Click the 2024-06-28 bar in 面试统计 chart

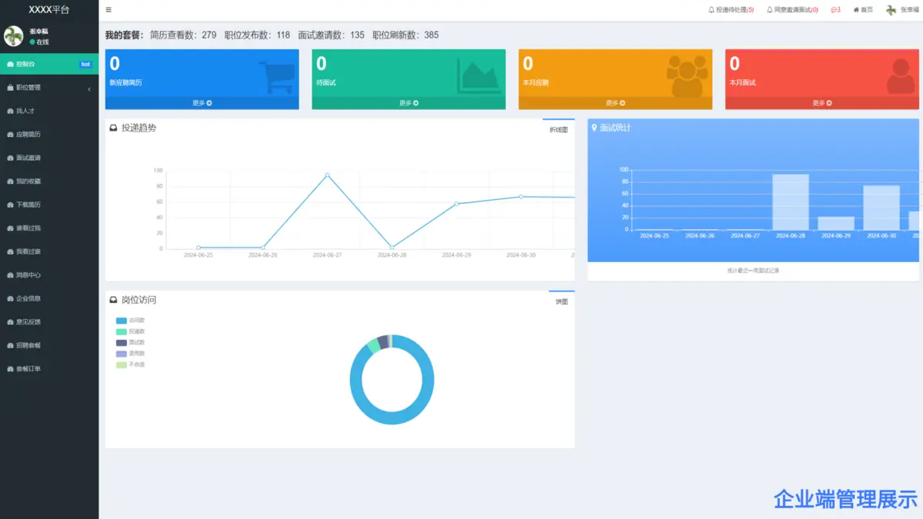[790, 202]
